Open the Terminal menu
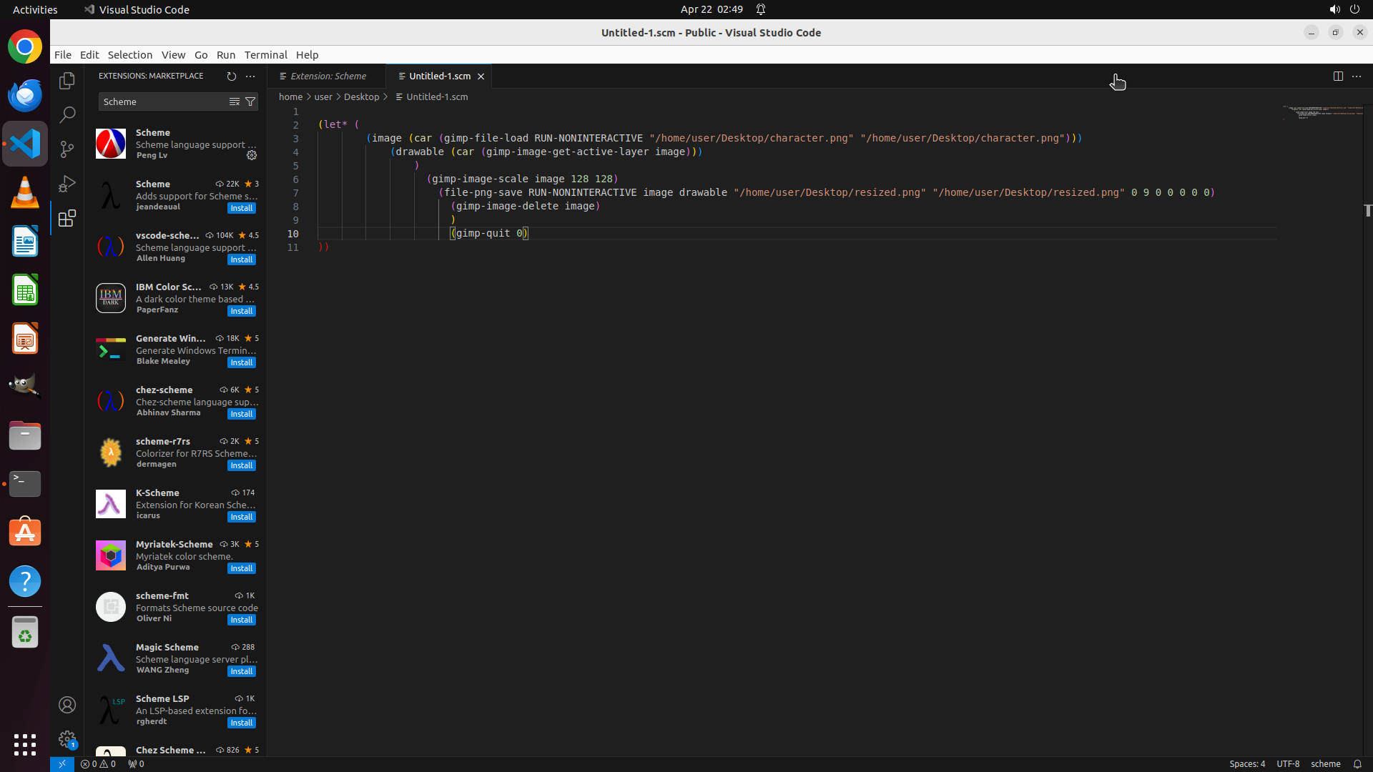This screenshot has height=772, width=1373. click(265, 54)
